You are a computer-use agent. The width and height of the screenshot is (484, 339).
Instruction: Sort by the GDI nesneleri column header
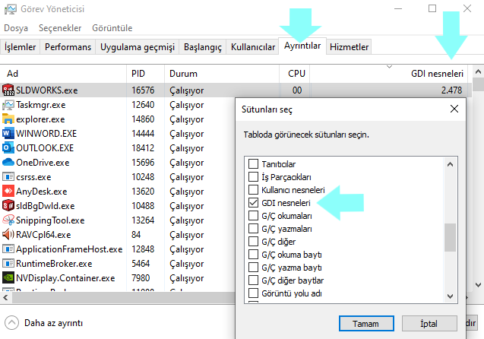point(435,74)
